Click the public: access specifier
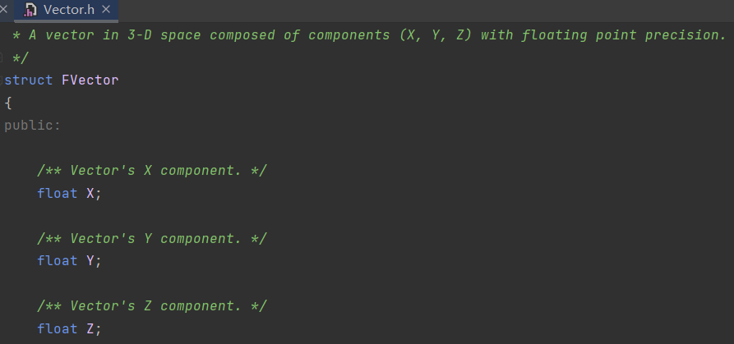Viewport: 734px width, 344px height. tap(33, 126)
